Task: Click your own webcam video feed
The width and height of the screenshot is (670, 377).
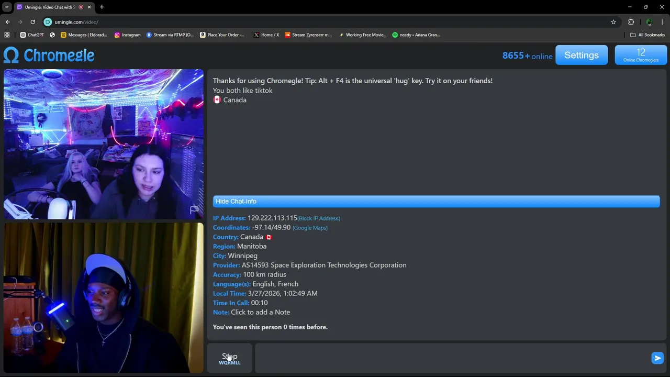Action: [x=104, y=297]
